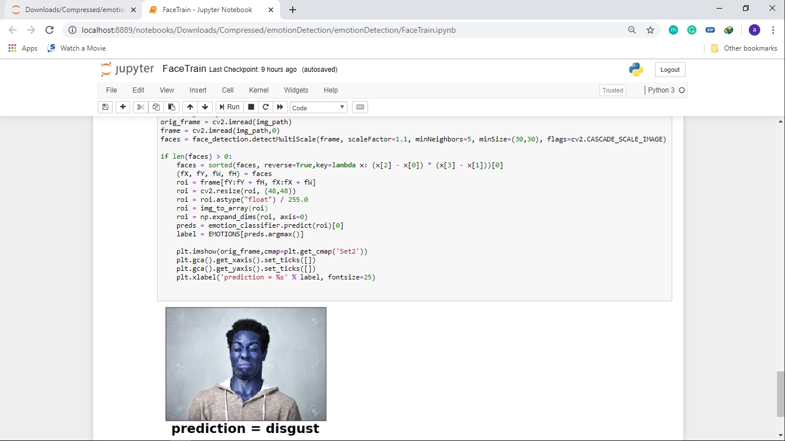Click the browser address bar URL
785x441 pixels.
point(269,30)
